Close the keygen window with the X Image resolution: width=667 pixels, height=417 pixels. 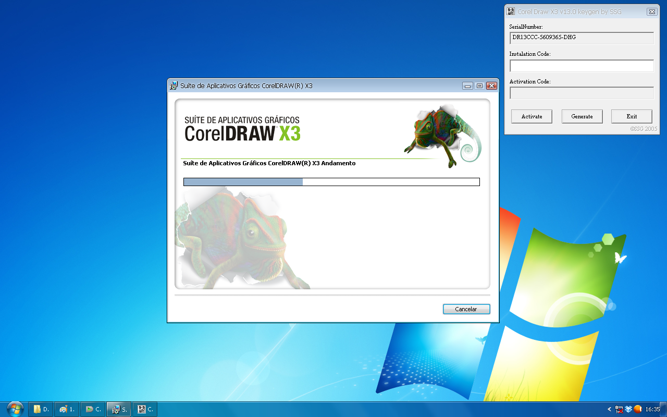[x=651, y=11]
